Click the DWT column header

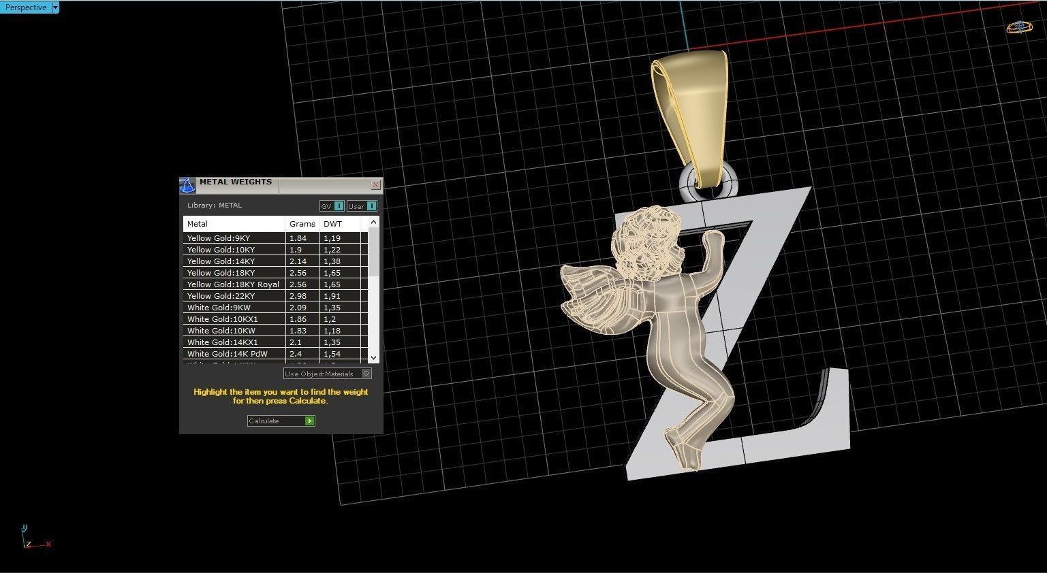tap(332, 223)
